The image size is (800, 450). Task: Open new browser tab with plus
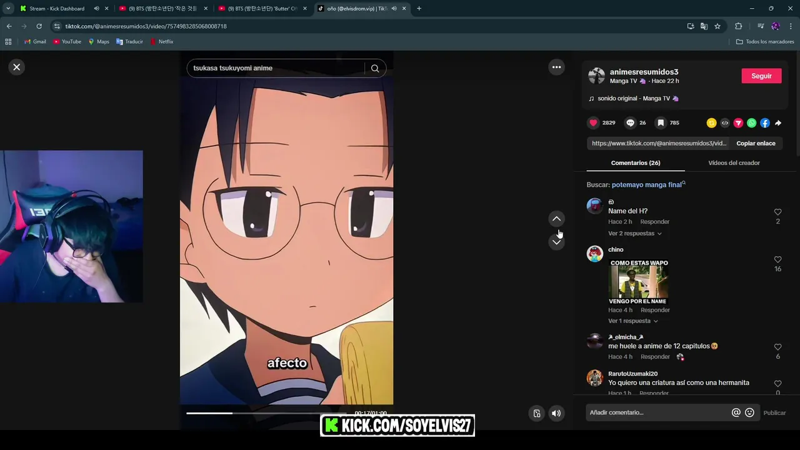(419, 9)
